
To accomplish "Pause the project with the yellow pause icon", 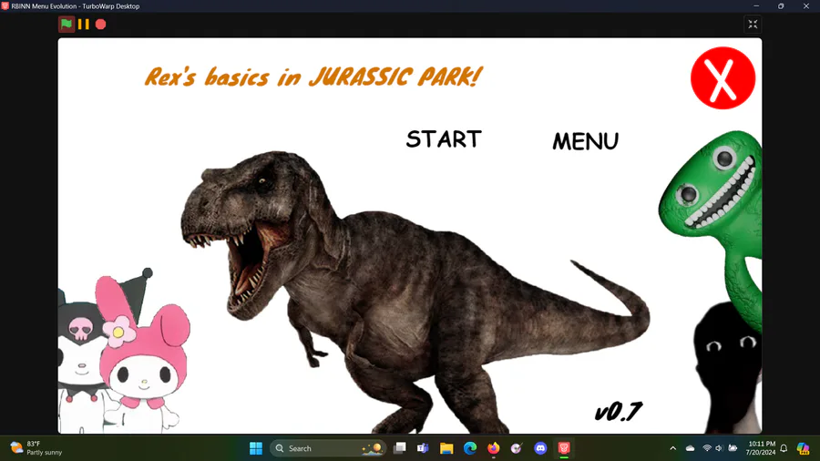I will 84,24.
